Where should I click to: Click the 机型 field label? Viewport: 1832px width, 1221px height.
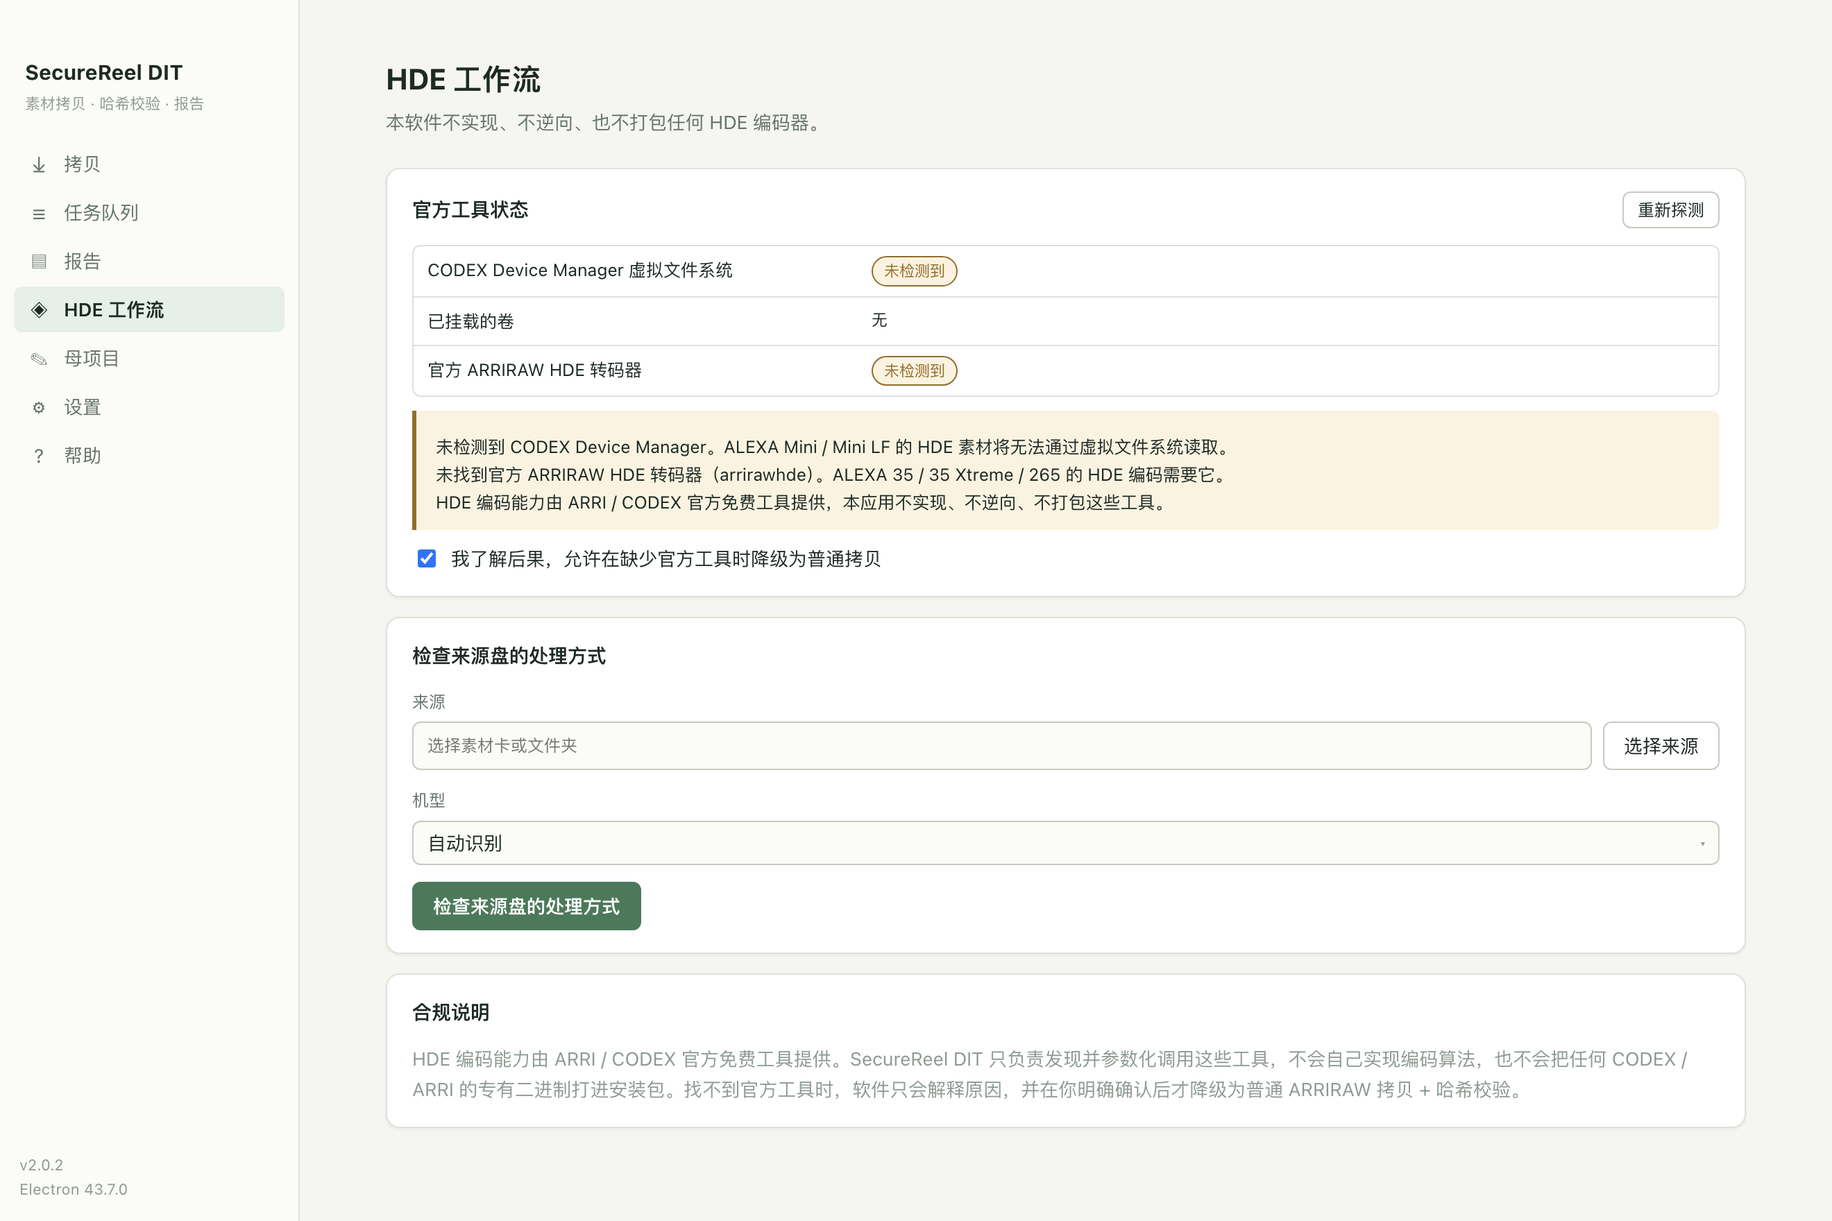click(428, 801)
